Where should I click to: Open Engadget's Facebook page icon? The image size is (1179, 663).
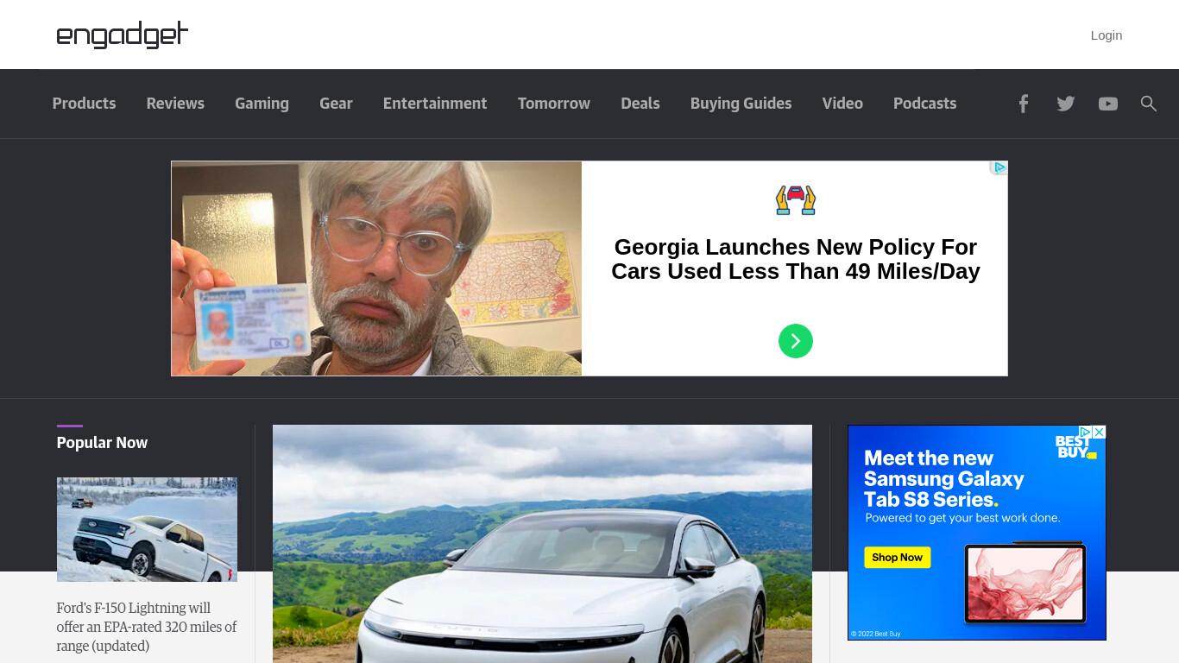(1023, 104)
